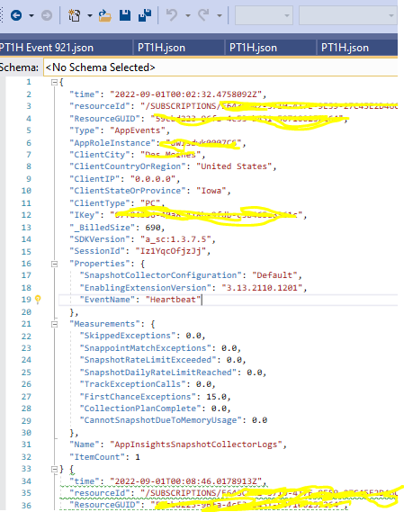Click the Save floppy disk icon
The height and width of the screenshot is (512, 404).
pos(125,15)
